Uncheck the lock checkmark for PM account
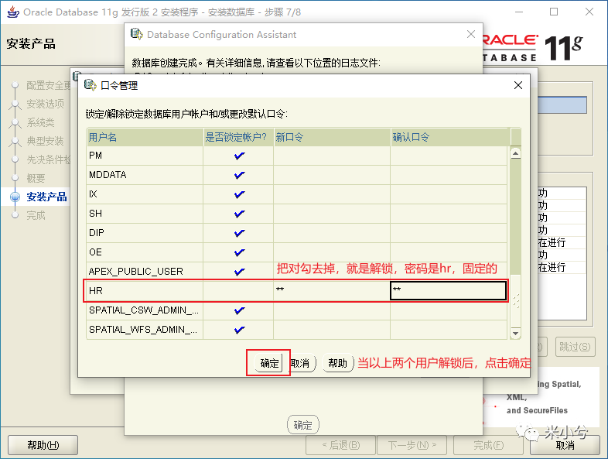The width and height of the screenshot is (608, 459). (x=239, y=156)
